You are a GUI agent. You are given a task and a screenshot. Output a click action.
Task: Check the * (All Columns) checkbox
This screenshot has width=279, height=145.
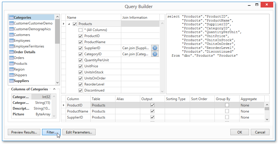(80, 30)
